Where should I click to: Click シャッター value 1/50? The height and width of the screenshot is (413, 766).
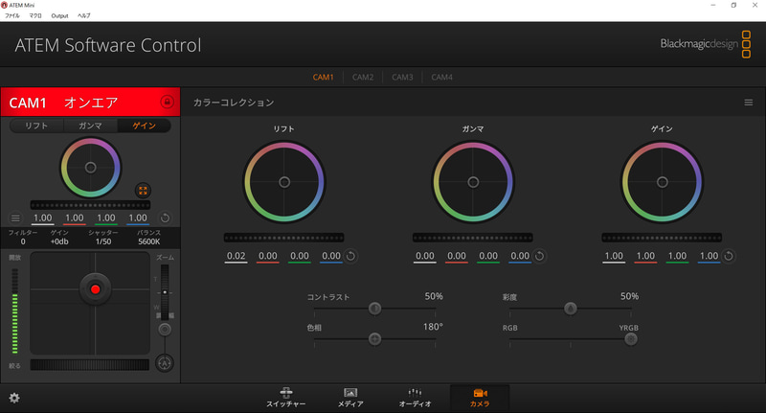[x=103, y=241]
